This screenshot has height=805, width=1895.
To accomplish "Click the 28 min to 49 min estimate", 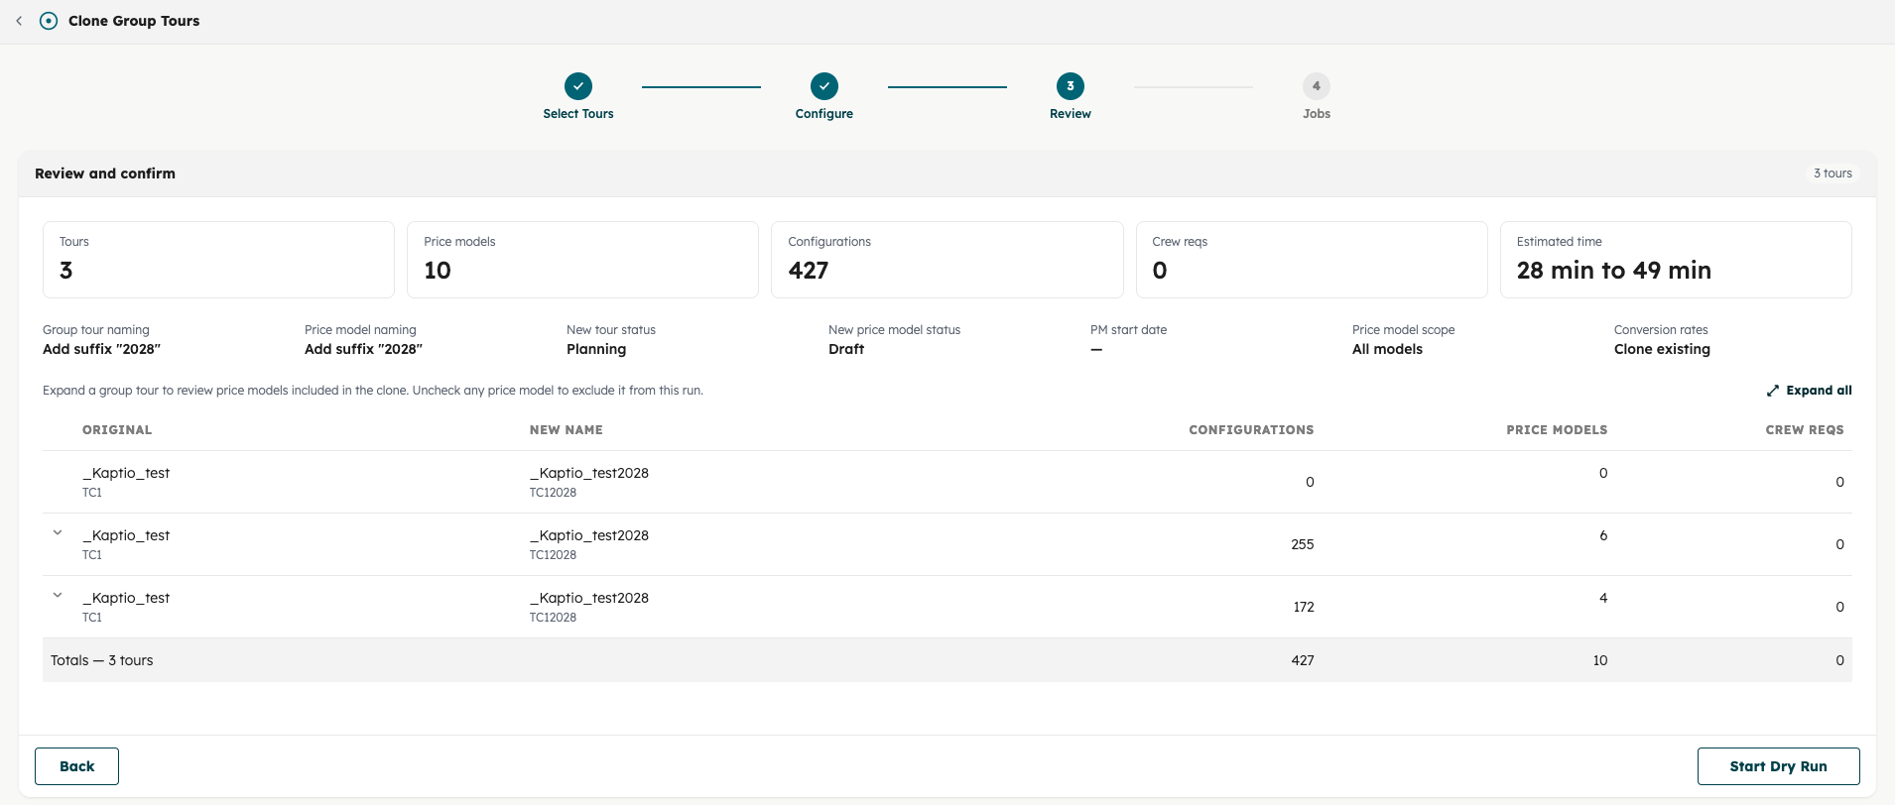I will click(1614, 271).
